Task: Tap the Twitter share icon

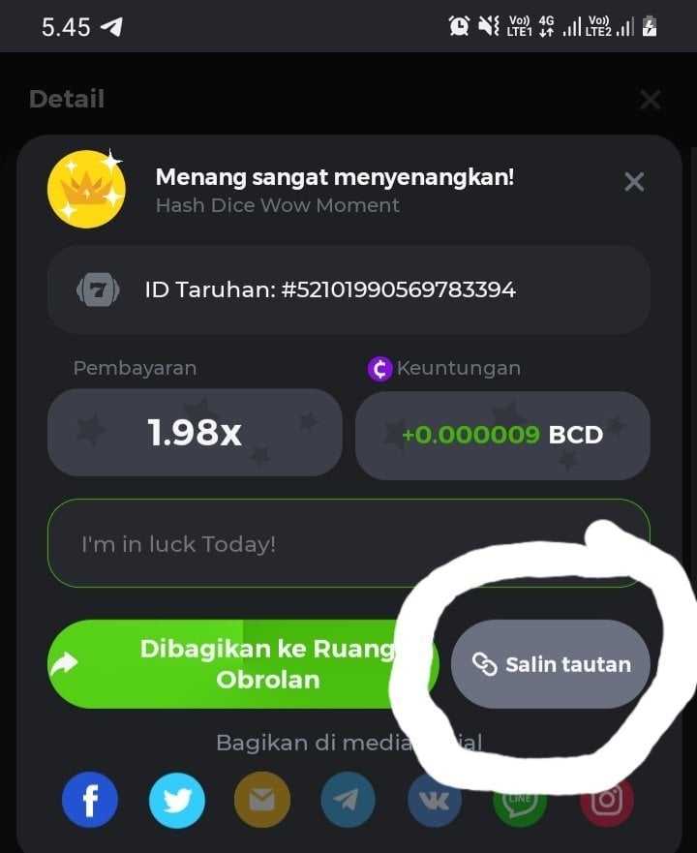Action: click(177, 800)
